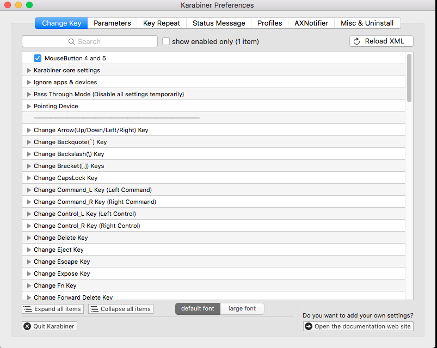This screenshot has width=437, height=348.
Task: Expand Ignore apps & devices
Action: click(29, 83)
